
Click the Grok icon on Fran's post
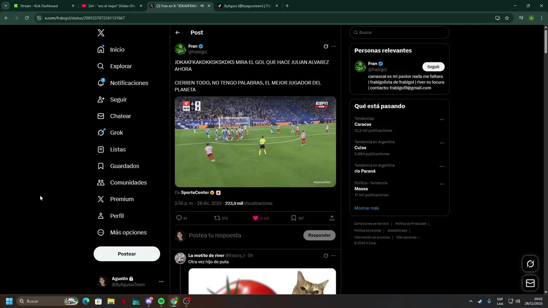click(326, 46)
